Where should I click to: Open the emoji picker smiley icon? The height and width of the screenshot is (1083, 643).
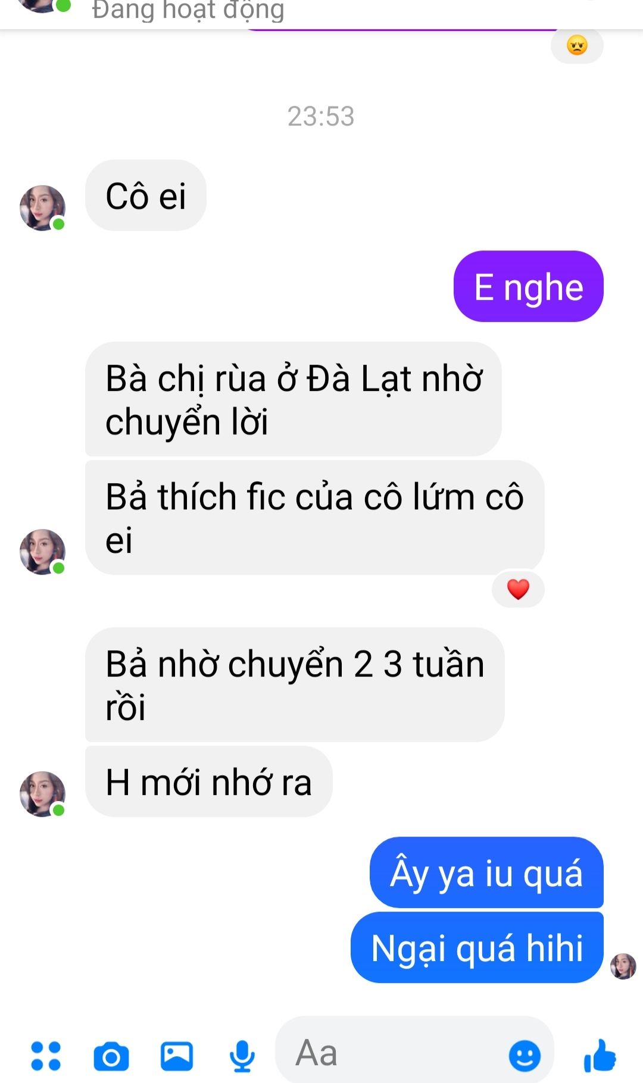[x=525, y=1056]
